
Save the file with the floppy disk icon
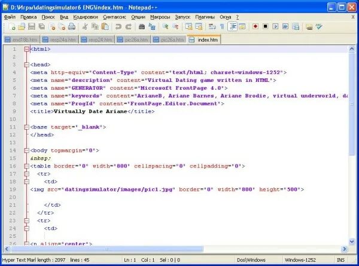tap(32, 27)
